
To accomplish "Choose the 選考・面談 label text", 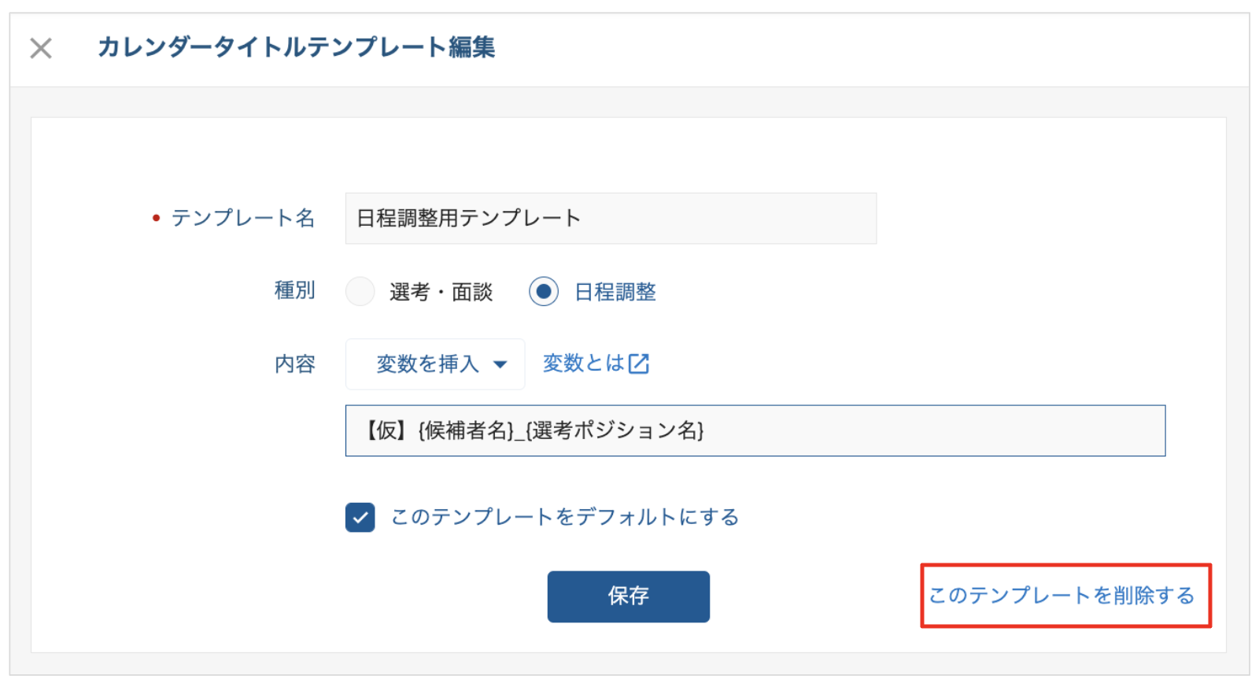I will click(441, 292).
